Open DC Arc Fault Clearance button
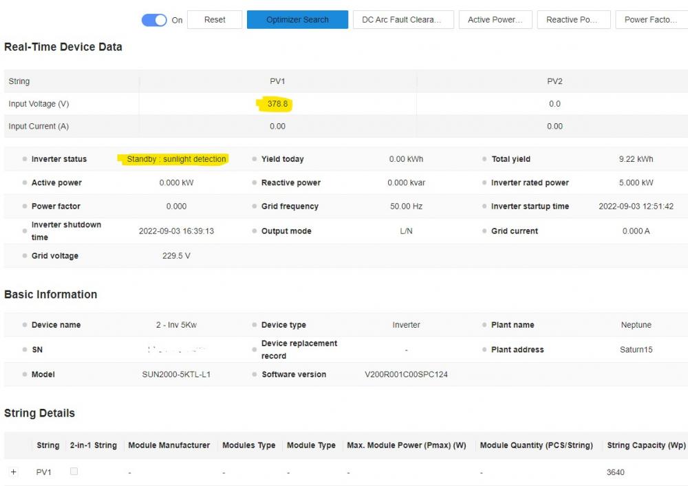Viewport: 688px width, 486px height. 403,20
